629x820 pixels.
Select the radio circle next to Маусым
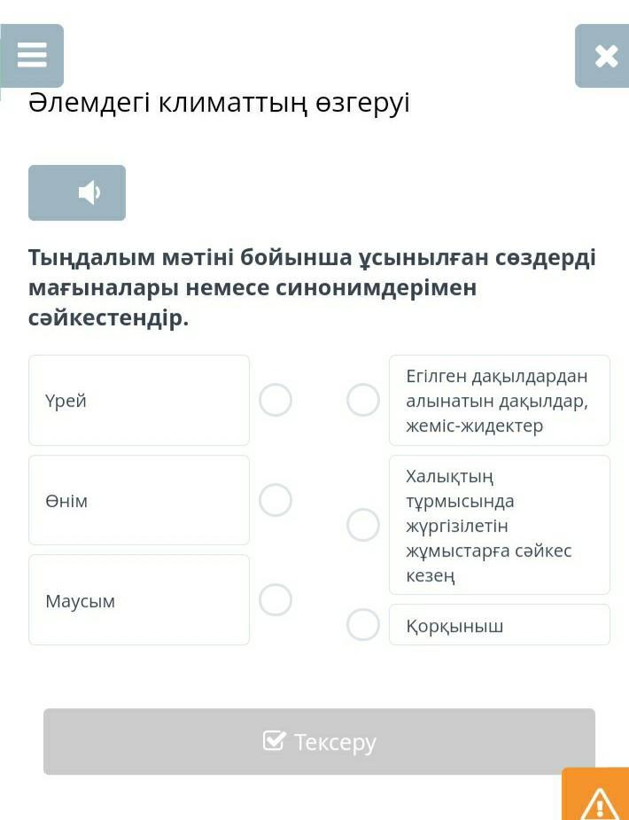pos(276,600)
